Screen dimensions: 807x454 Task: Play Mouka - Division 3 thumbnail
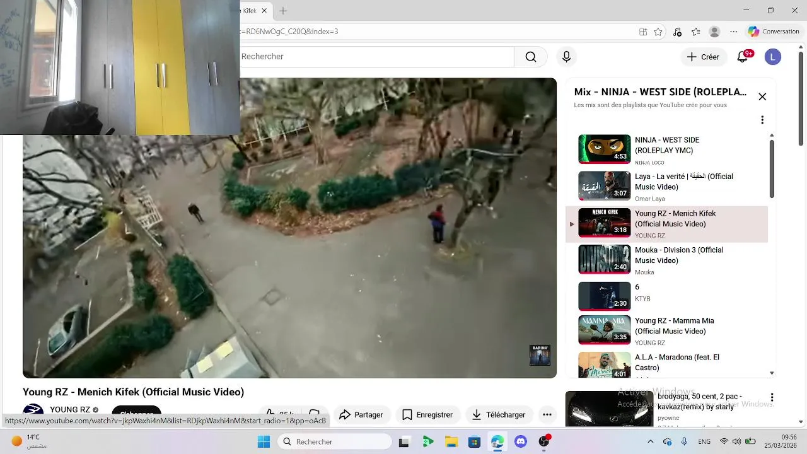604,259
